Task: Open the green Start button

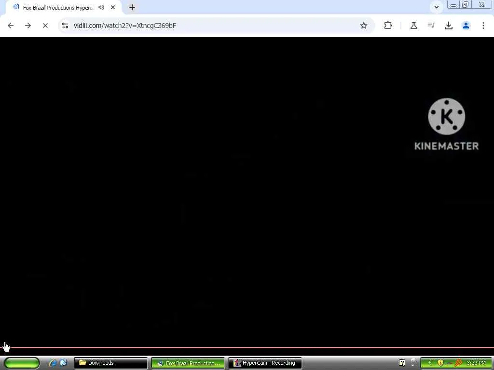Action: (x=22, y=363)
